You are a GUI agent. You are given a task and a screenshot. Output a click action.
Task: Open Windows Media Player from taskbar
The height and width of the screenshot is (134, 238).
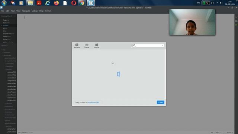22,3
